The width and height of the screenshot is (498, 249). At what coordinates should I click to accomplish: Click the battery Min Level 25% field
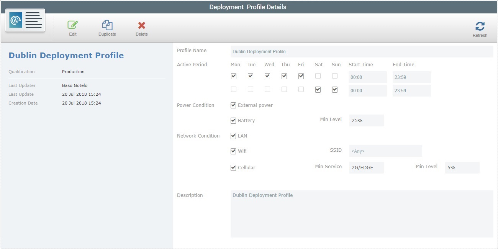pos(366,120)
